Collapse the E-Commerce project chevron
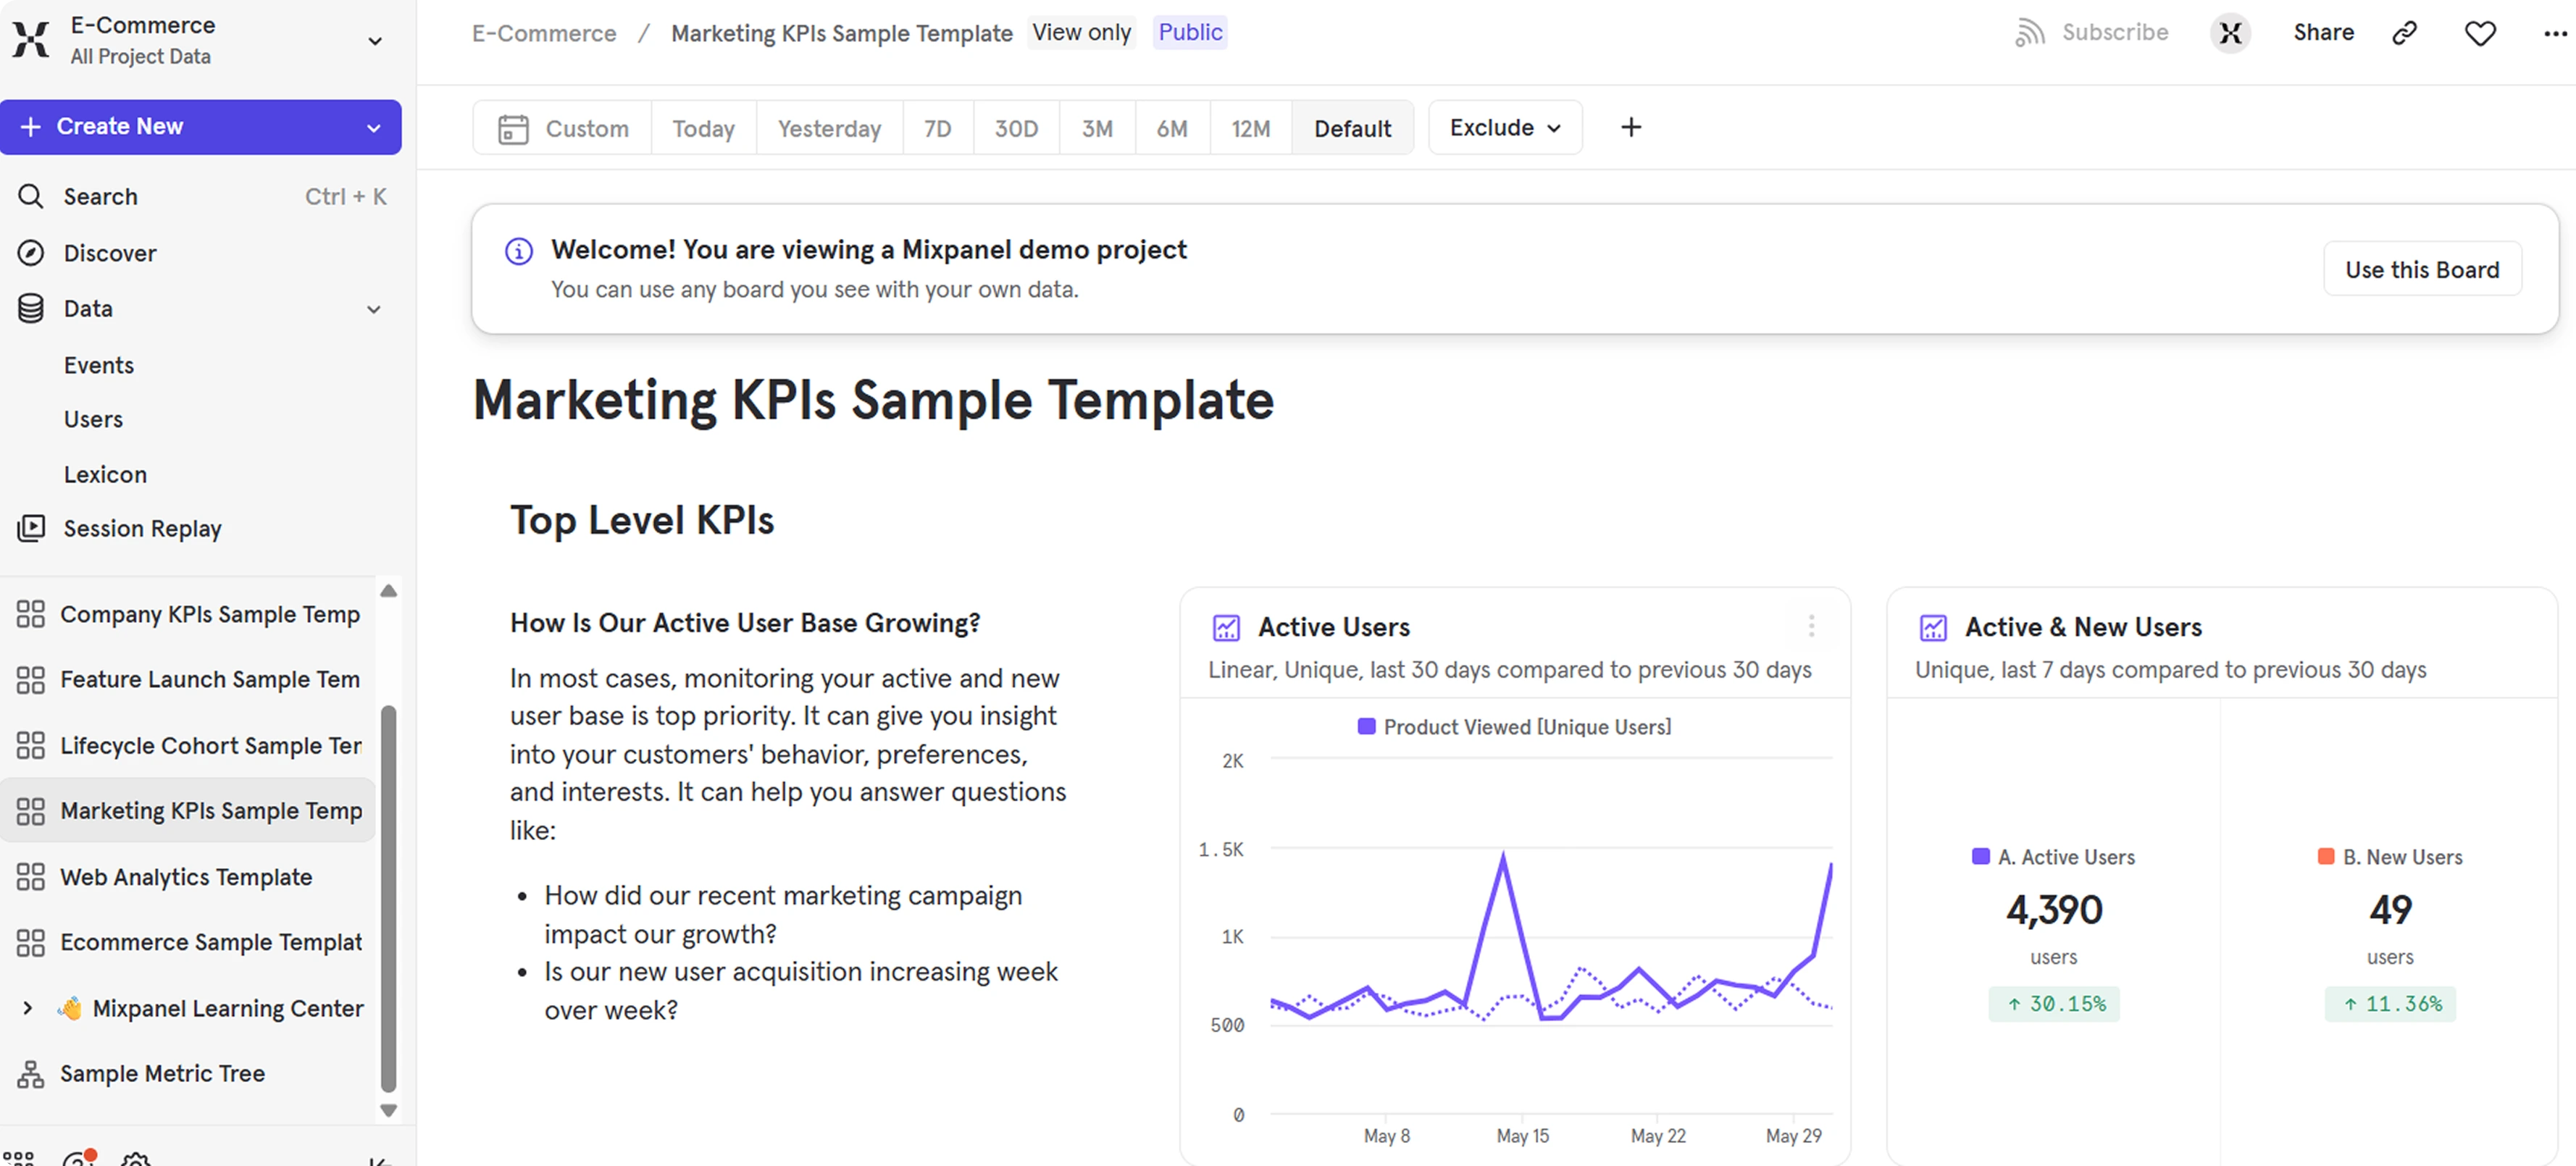This screenshot has width=2576, height=1166. (x=374, y=41)
